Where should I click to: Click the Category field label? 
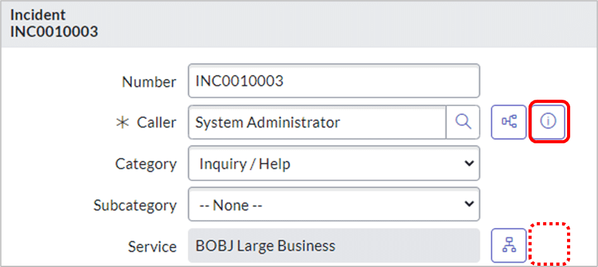(x=146, y=164)
